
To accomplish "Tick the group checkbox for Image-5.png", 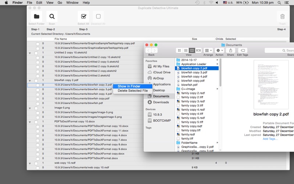I will 36,108.
